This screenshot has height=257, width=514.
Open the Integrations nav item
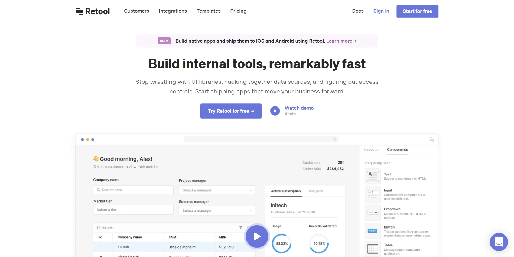[x=173, y=11]
